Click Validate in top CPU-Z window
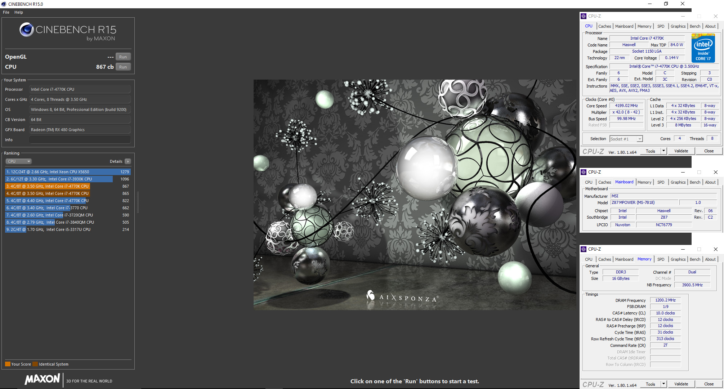724x389 pixels. 681,151
